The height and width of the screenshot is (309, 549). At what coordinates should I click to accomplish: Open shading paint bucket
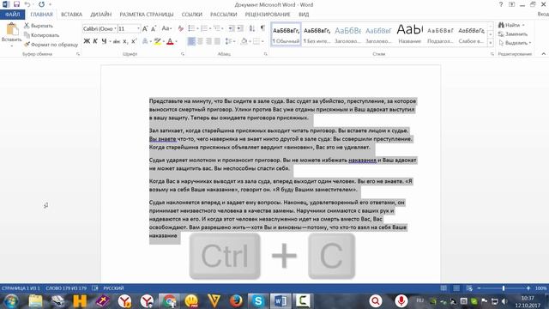pos(244,41)
